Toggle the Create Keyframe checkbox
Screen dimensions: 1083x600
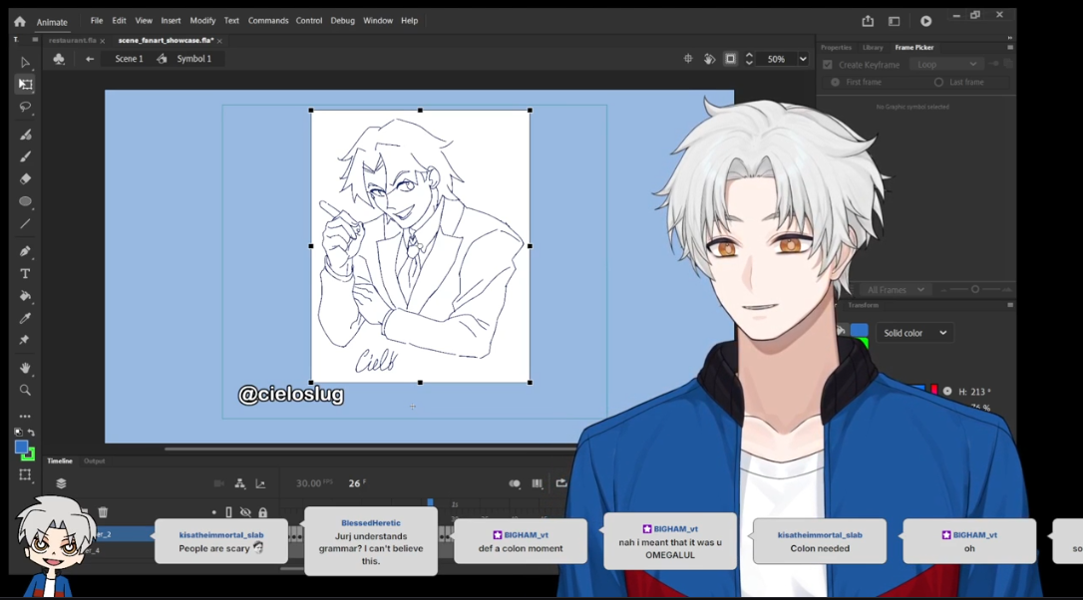coord(828,65)
